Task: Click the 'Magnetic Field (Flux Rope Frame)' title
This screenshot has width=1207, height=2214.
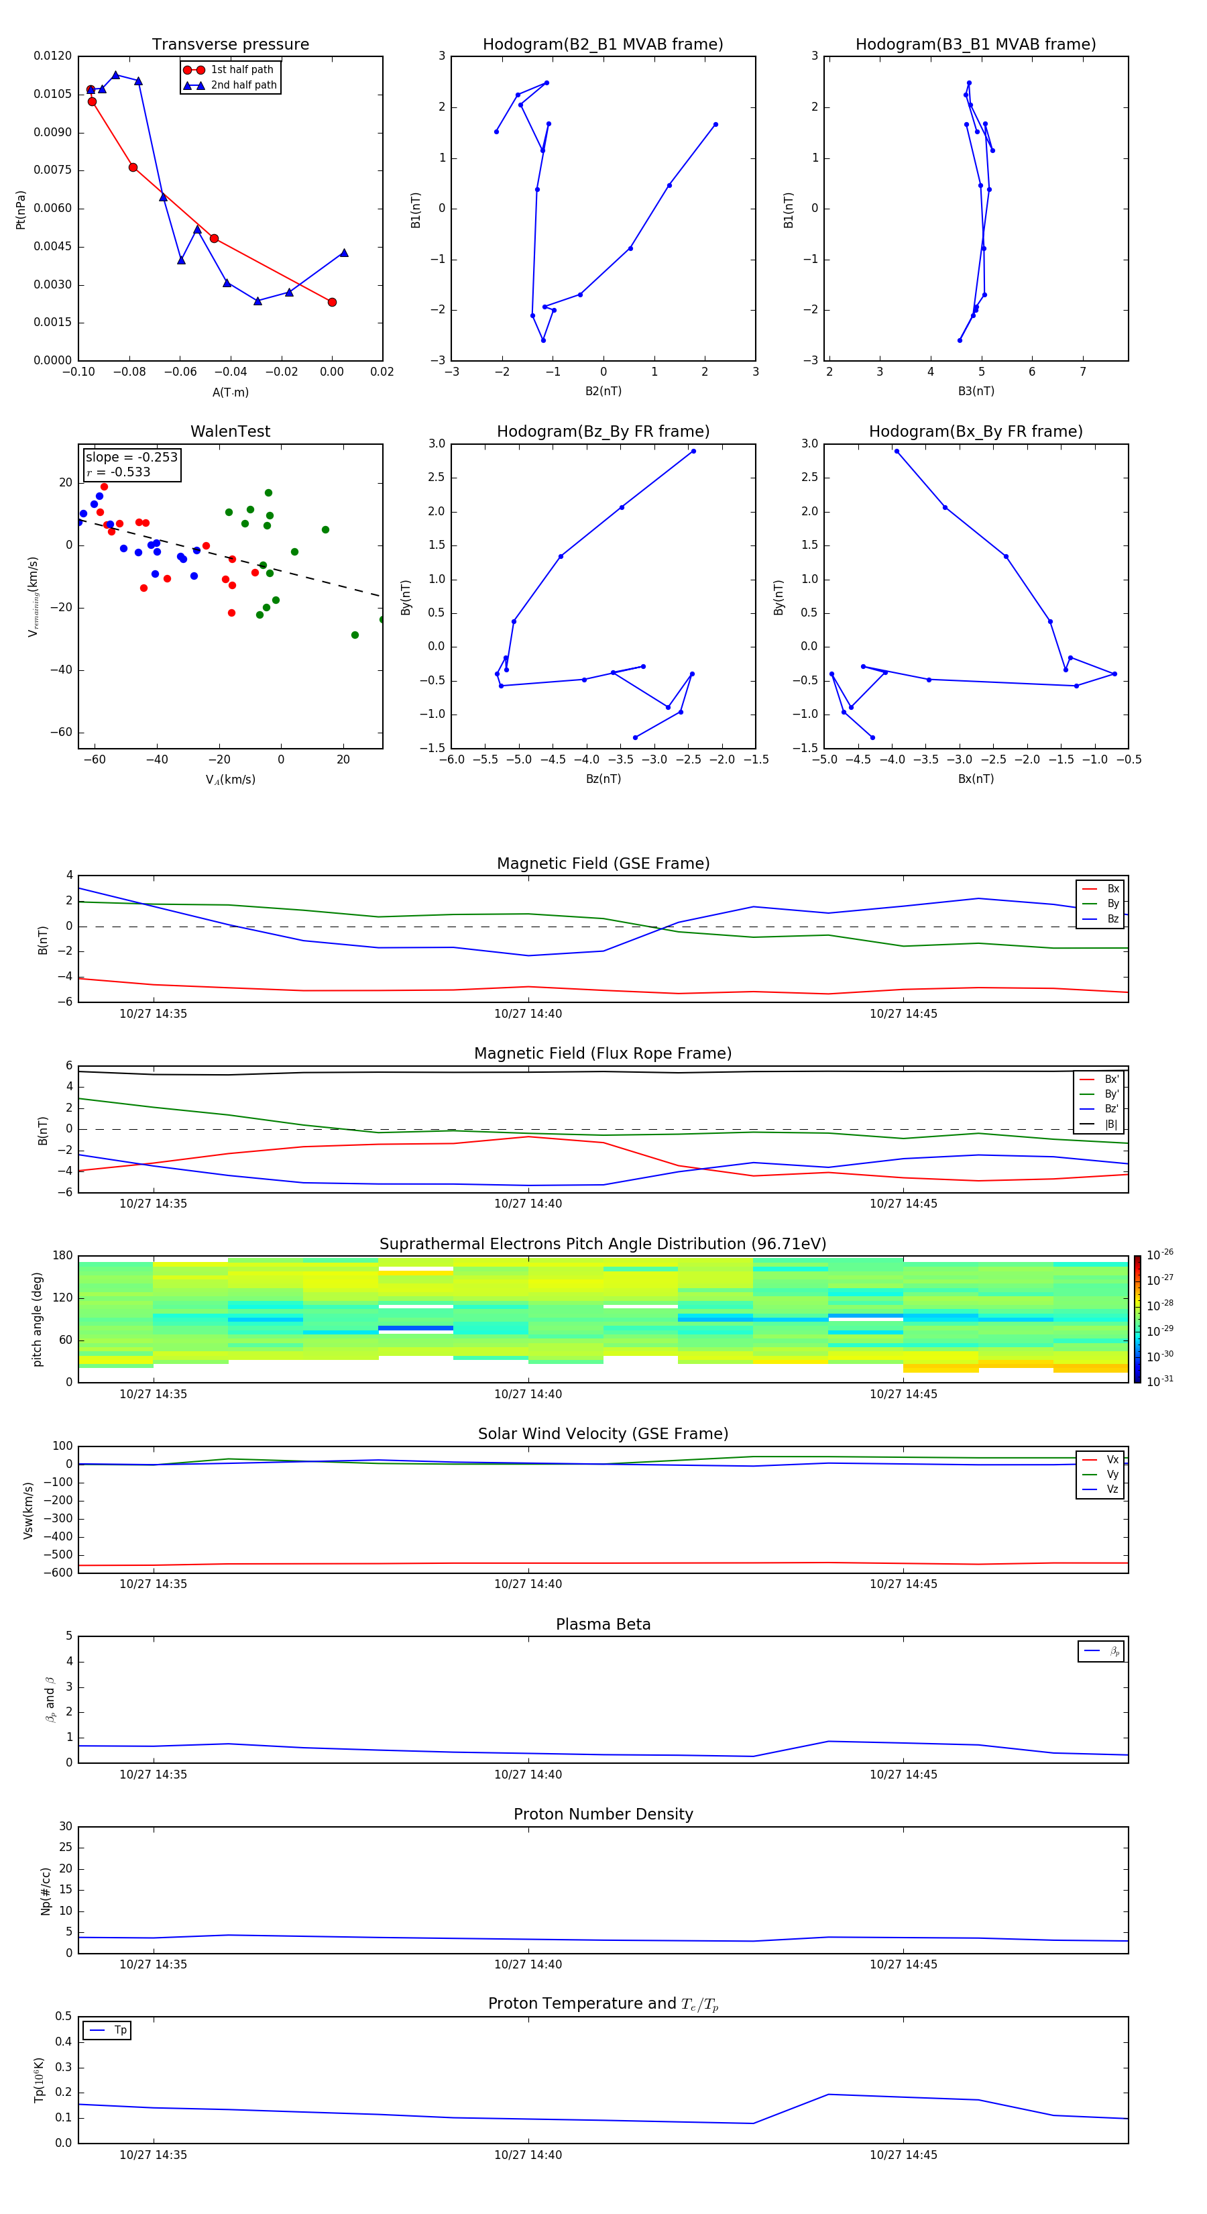Action: (x=603, y=1053)
